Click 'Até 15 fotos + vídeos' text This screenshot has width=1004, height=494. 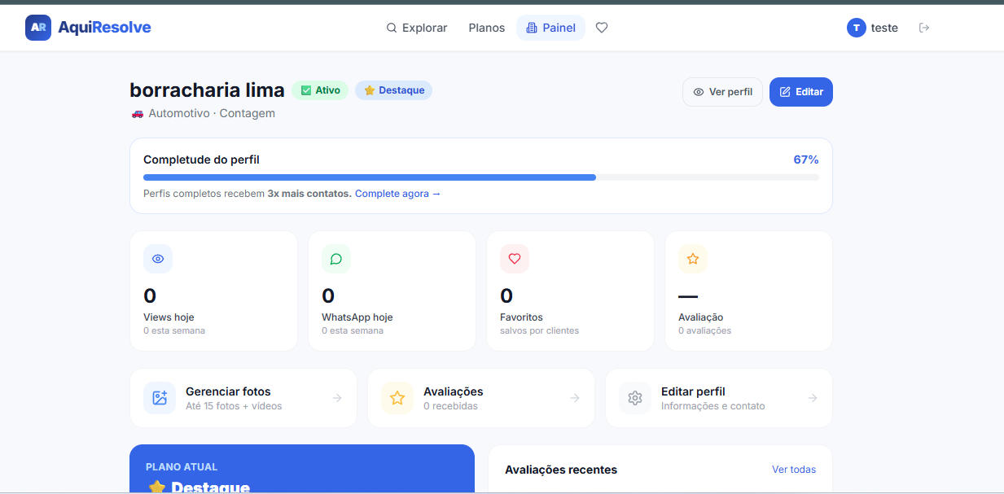[234, 406]
